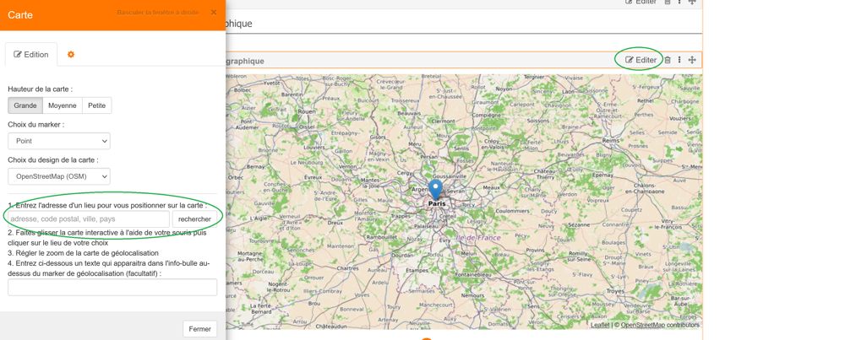Open the Choix du marker dropdown
Screen dimensions: 845x340
point(59,141)
